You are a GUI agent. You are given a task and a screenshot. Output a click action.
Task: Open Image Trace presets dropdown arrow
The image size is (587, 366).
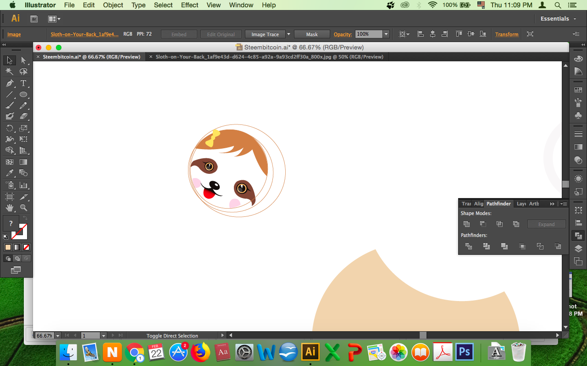tap(288, 34)
